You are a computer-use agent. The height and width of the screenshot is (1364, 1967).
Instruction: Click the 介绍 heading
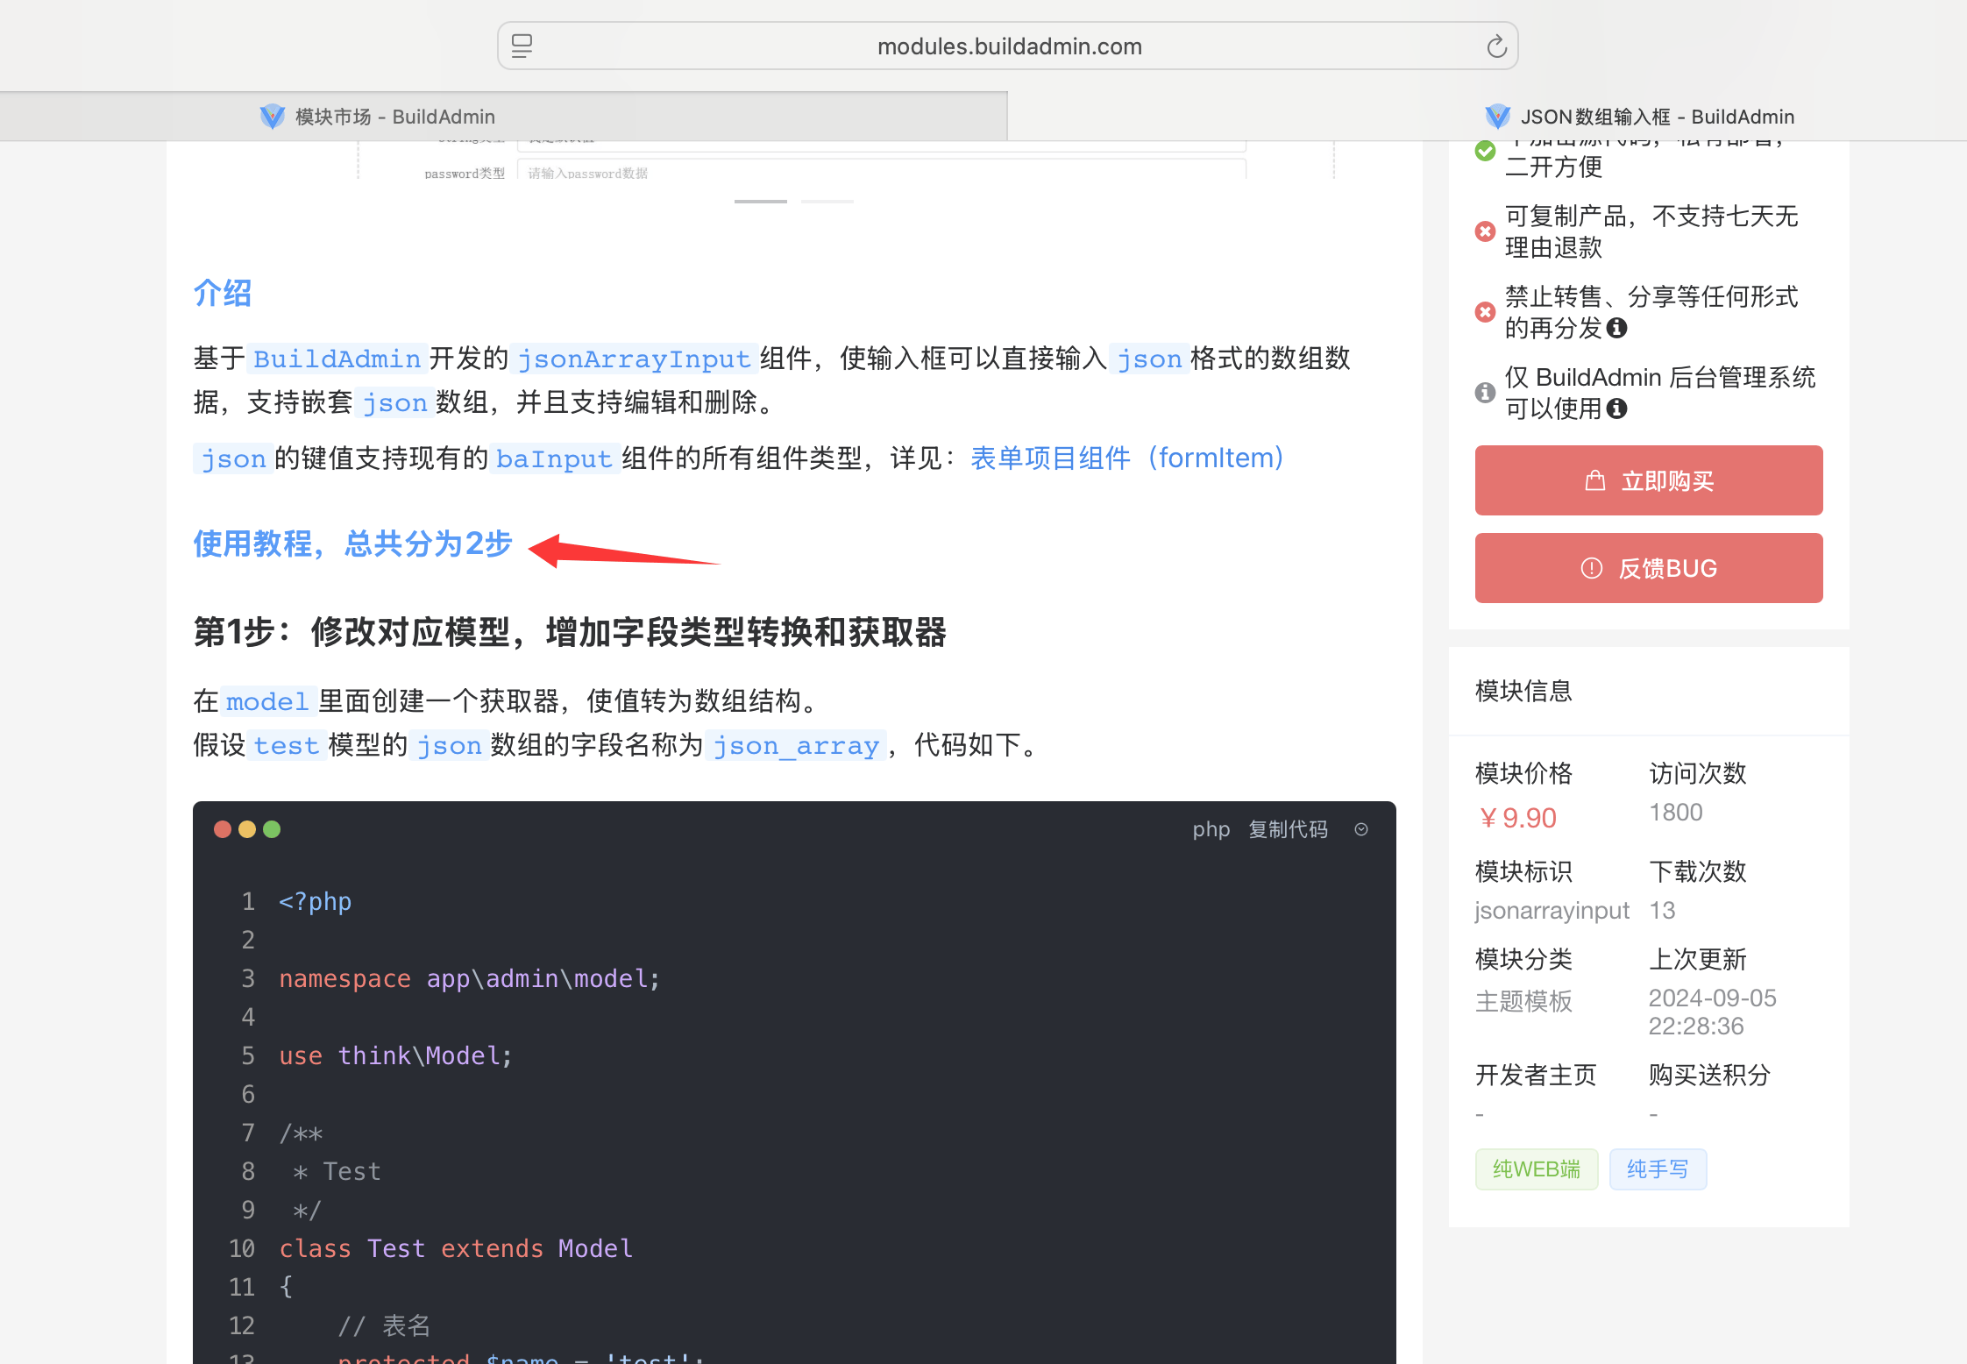coord(223,293)
